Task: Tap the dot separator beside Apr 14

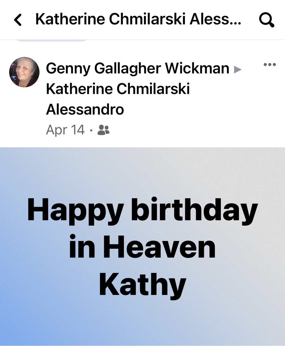Action: [91, 131]
